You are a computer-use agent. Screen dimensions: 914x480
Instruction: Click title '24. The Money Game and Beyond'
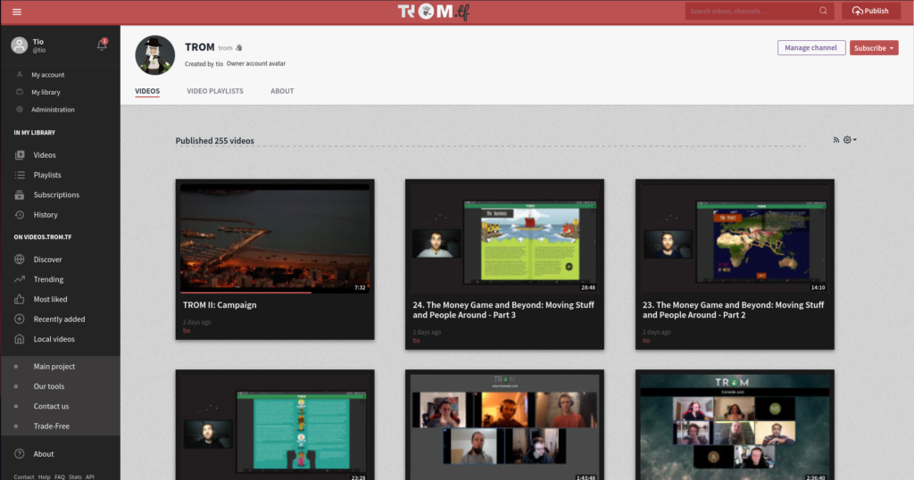click(503, 310)
